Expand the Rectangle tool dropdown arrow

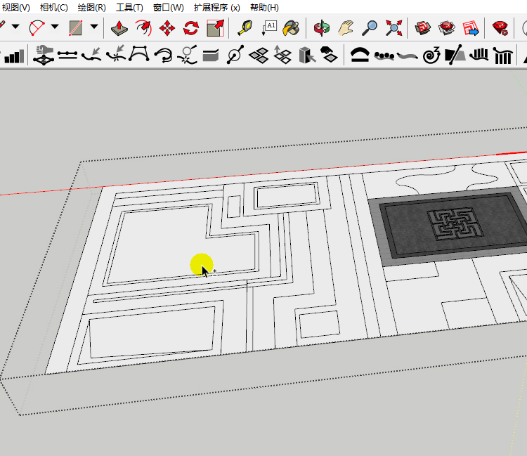[x=94, y=26]
